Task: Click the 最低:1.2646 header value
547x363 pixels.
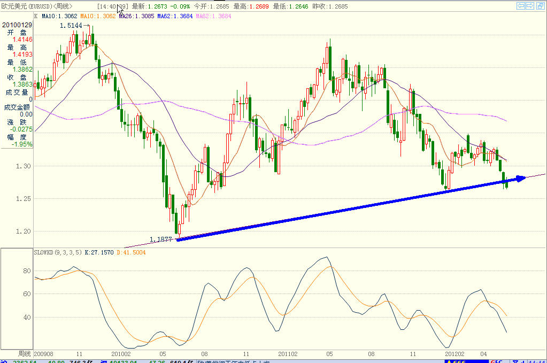Action: pyautogui.click(x=290, y=6)
